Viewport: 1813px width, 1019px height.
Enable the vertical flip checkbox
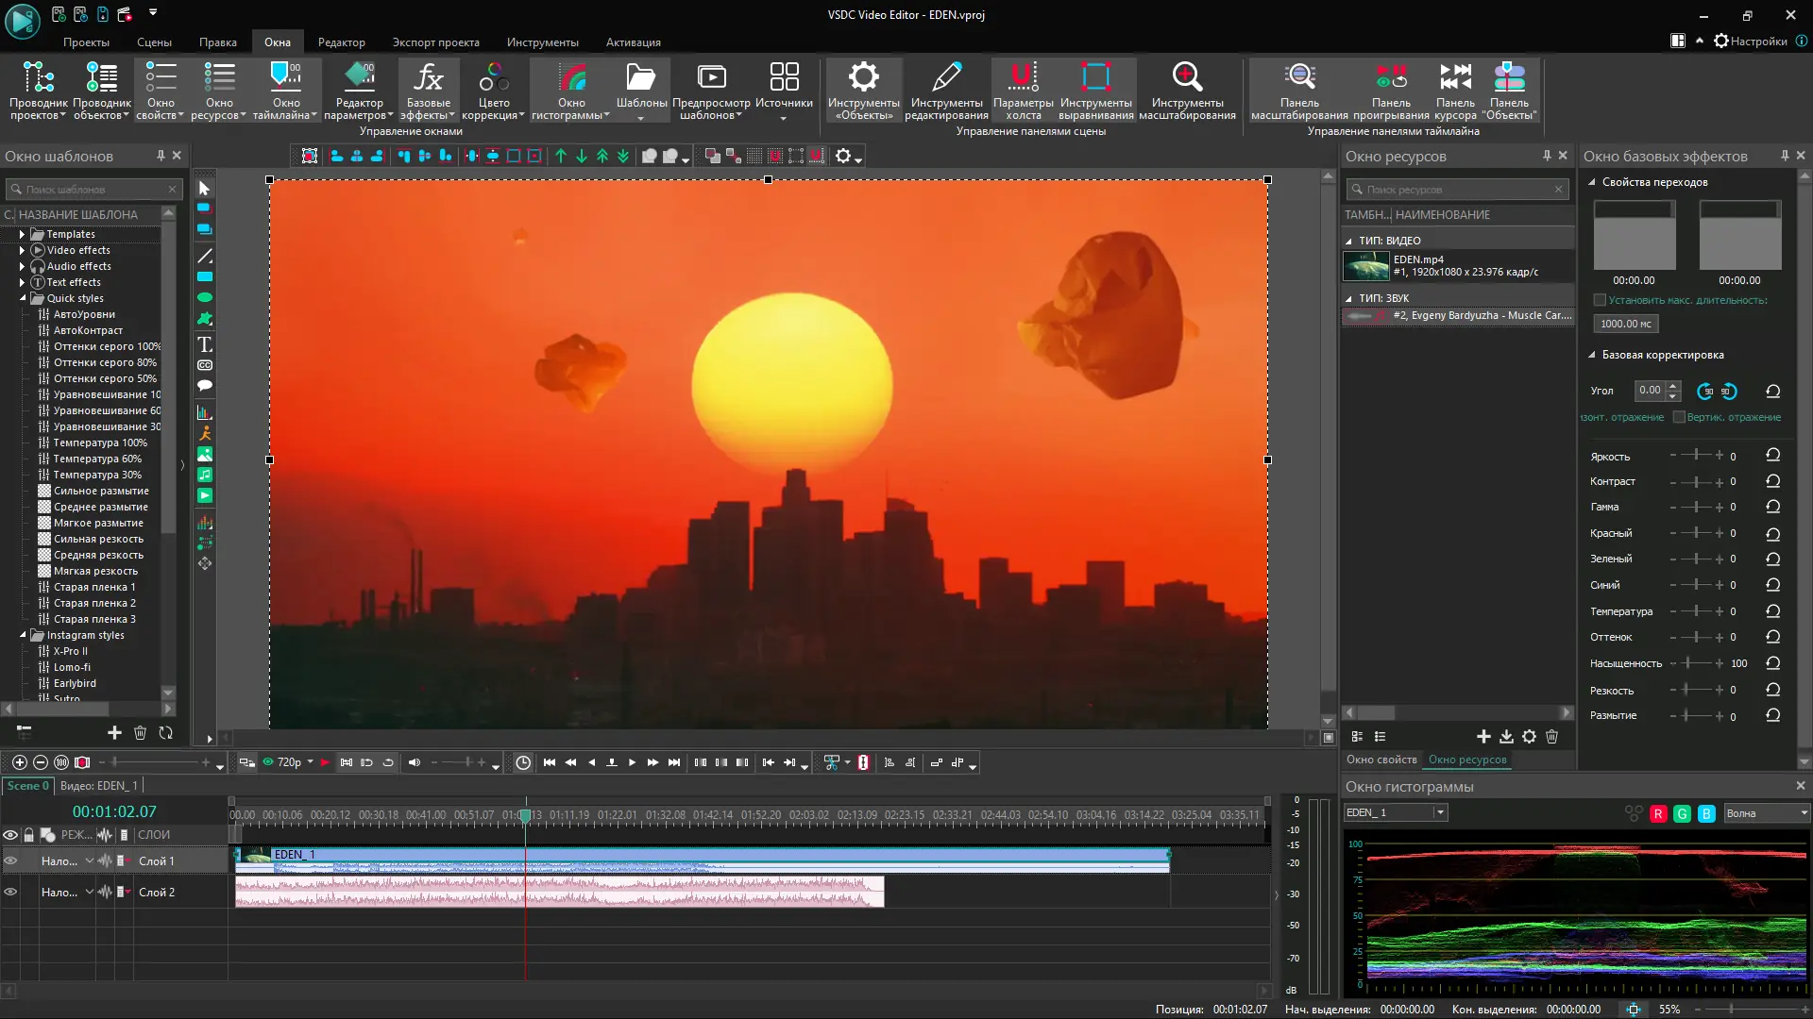(1679, 417)
